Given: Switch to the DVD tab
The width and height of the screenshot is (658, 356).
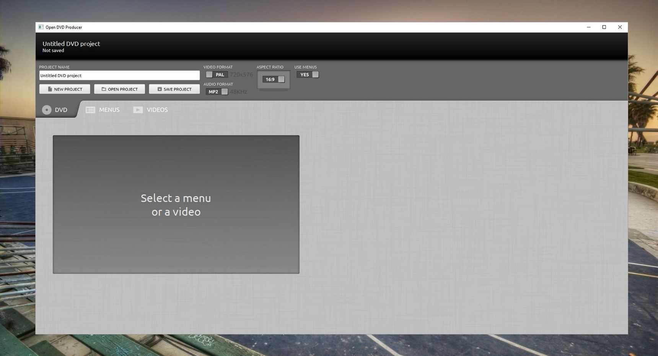Looking at the screenshot, I should pyautogui.click(x=55, y=110).
